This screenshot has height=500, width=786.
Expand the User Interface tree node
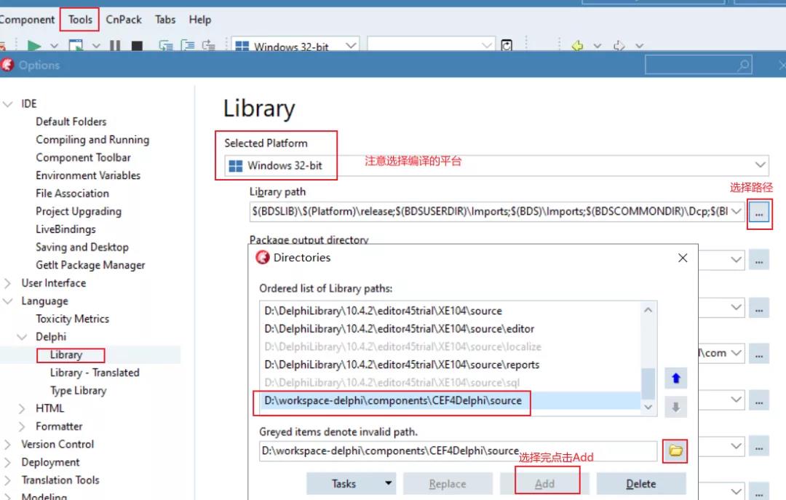pyautogui.click(x=7, y=283)
